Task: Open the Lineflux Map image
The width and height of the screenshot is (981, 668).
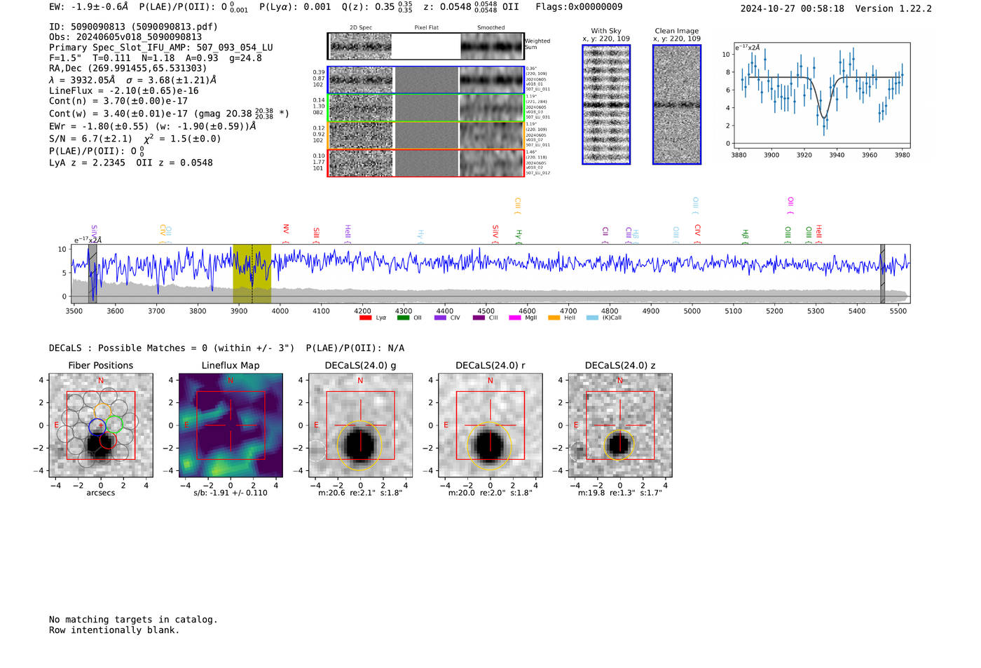Action: 231,425
